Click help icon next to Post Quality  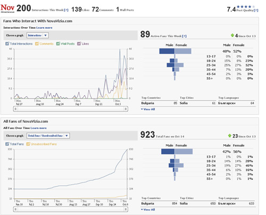(256, 10)
